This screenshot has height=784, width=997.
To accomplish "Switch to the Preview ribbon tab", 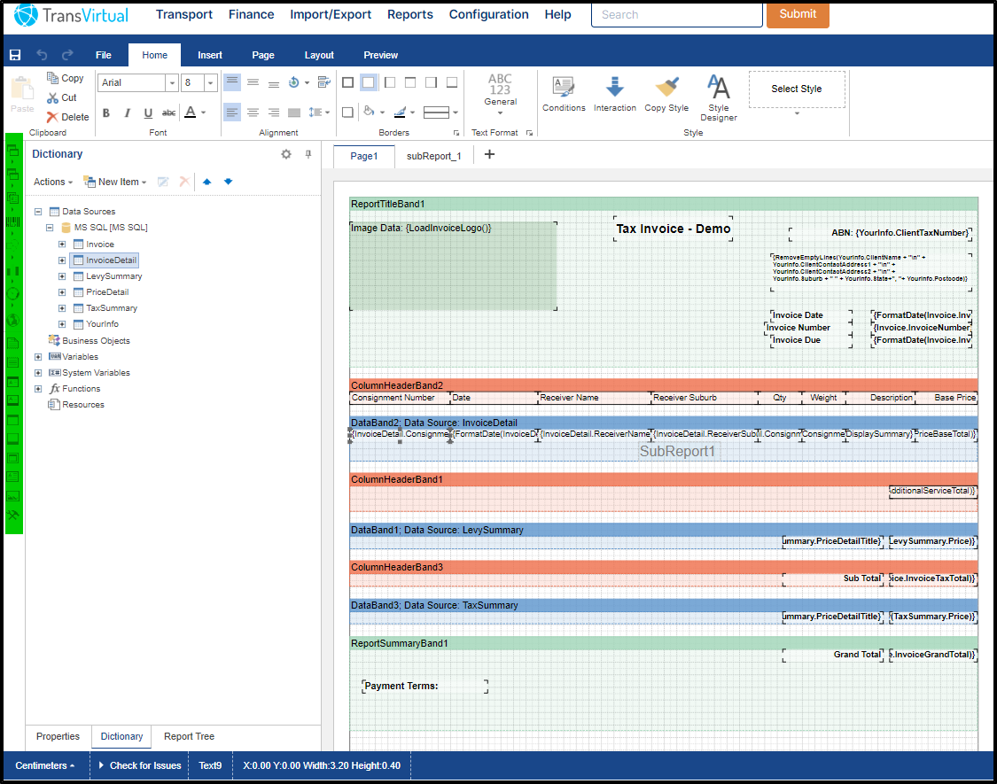I will coord(381,55).
